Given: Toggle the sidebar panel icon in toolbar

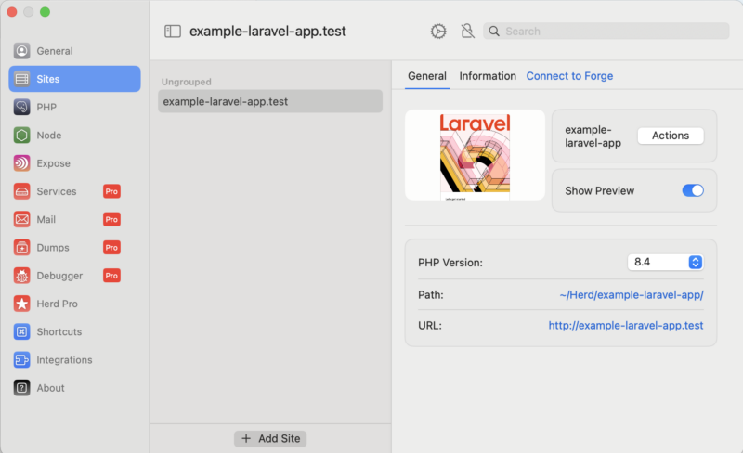Looking at the screenshot, I should [172, 32].
